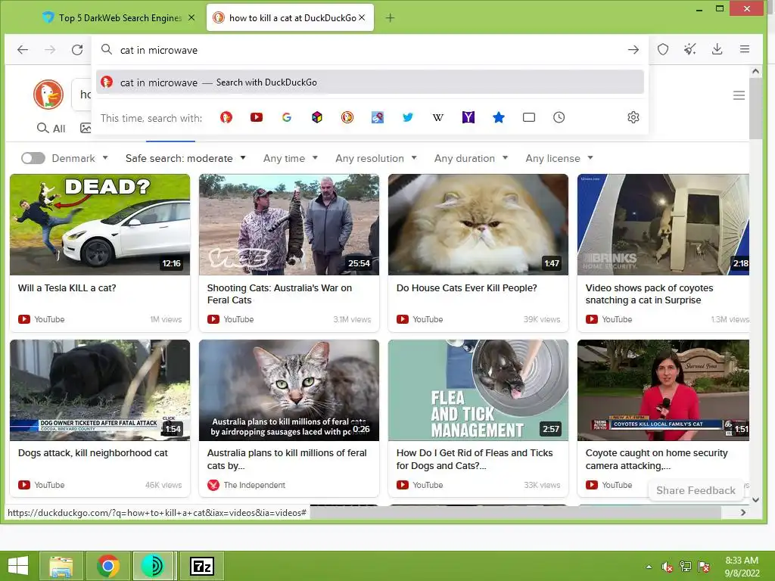Open the Any time filter dropdown
The width and height of the screenshot is (775, 581).
tap(290, 158)
